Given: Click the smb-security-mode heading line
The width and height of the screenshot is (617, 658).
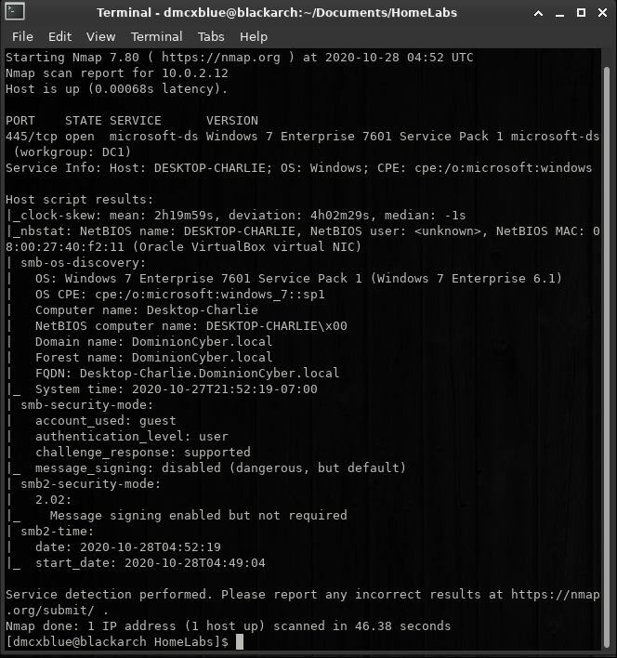Looking at the screenshot, I should 86,405.
